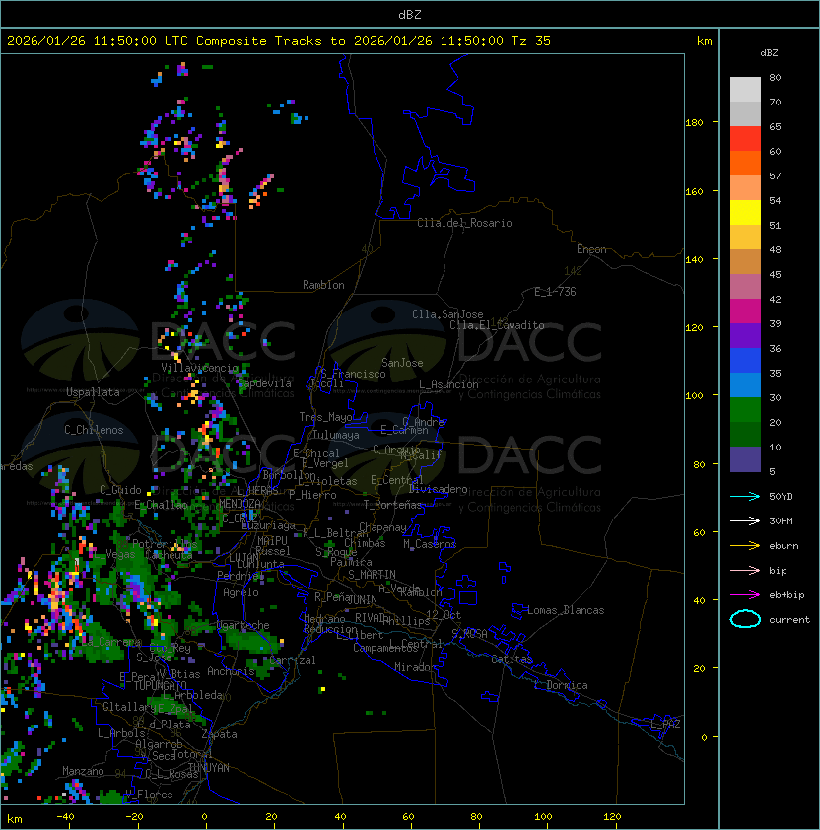This screenshot has height=830, width=820.
Task: Click the cyan 50YD arrow in legend
Action: [745, 496]
